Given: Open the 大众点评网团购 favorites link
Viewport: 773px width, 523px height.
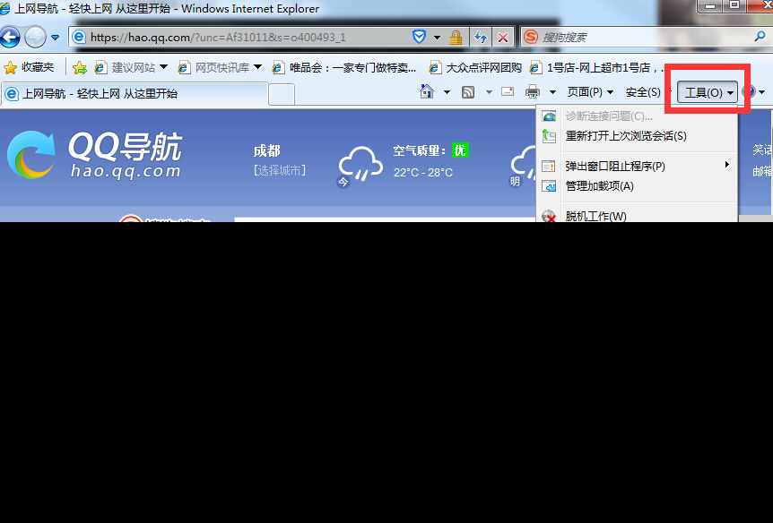Looking at the screenshot, I should click(x=475, y=67).
